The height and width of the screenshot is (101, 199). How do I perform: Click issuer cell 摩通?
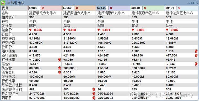point(67,26)
